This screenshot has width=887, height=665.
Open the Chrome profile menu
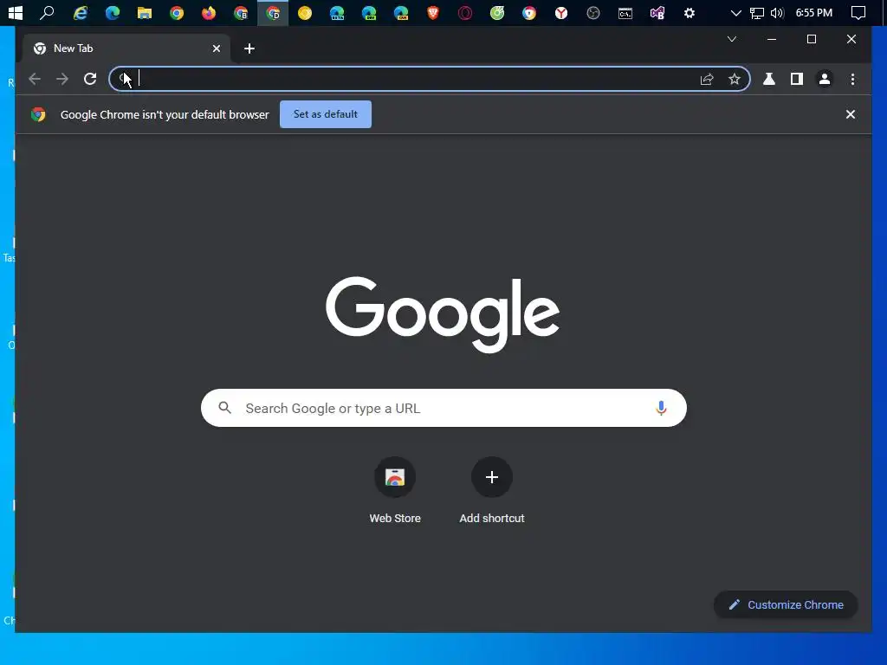(x=825, y=79)
